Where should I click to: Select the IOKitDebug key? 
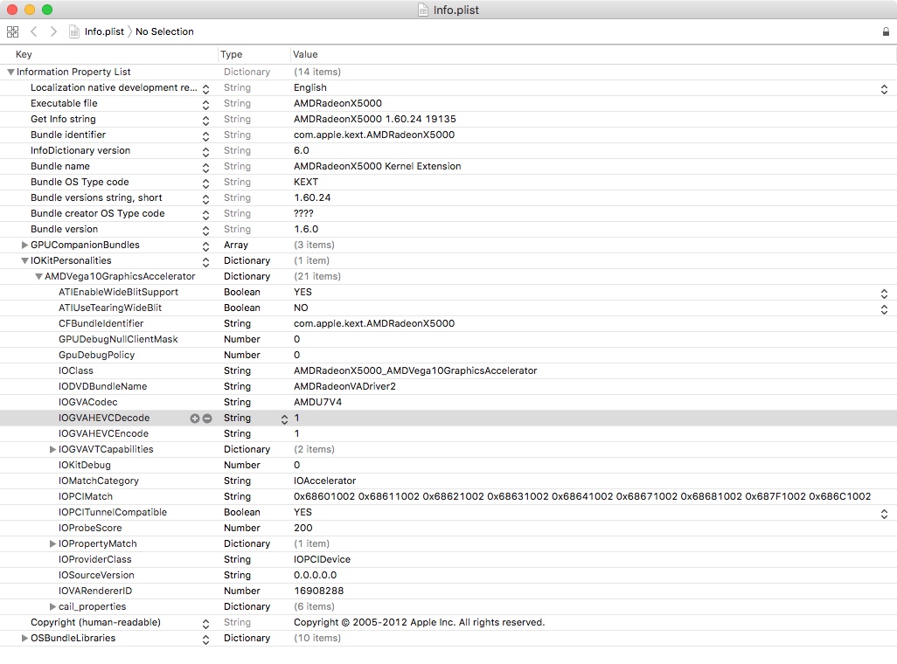point(85,465)
